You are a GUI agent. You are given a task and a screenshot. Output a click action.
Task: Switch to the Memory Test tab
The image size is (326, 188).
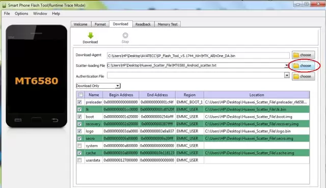tap(168, 24)
